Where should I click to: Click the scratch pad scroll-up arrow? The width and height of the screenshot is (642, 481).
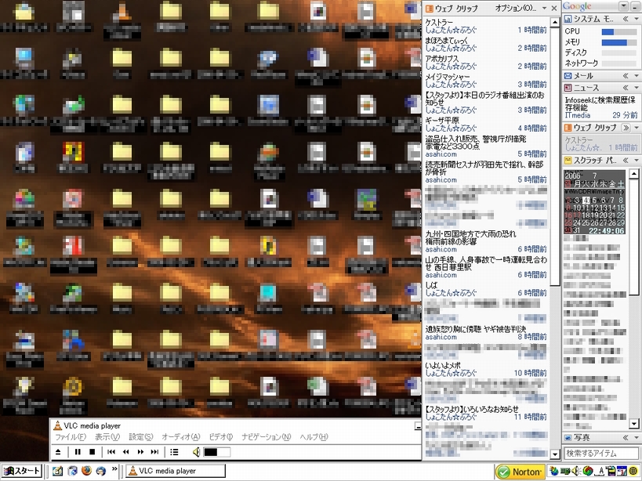(x=634, y=174)
